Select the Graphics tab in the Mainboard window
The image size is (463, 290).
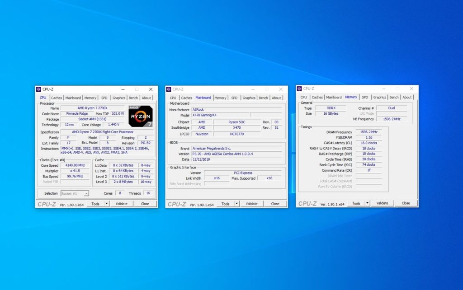coord(249,98)
